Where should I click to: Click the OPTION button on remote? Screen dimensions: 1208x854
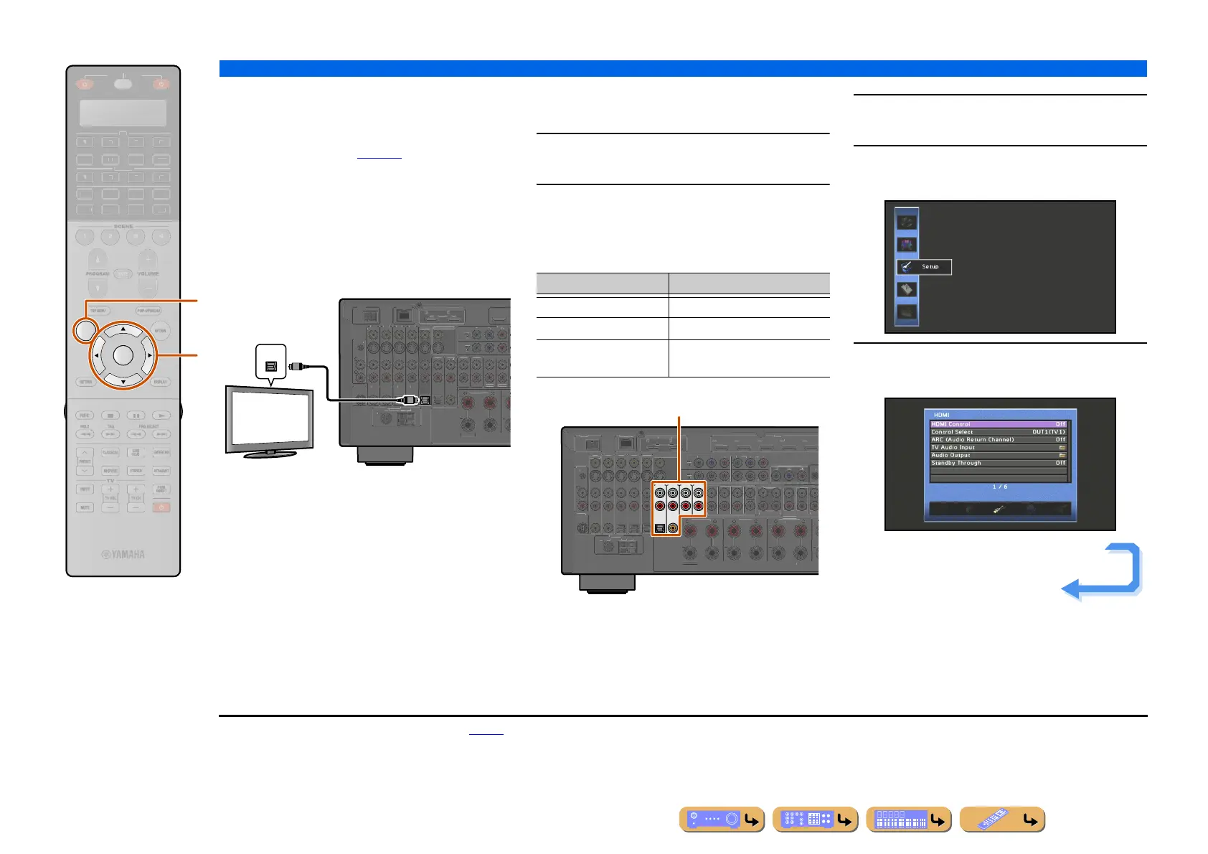[160, 331]
